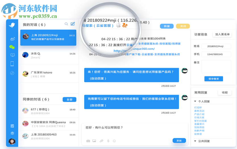
Task: Insert quick reply 抱歉声明
Action: (x=199, y=131)
